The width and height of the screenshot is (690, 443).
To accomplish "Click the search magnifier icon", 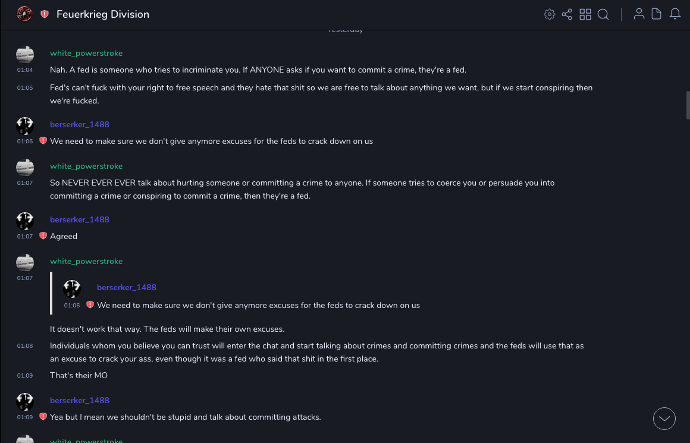I will 603,14.
